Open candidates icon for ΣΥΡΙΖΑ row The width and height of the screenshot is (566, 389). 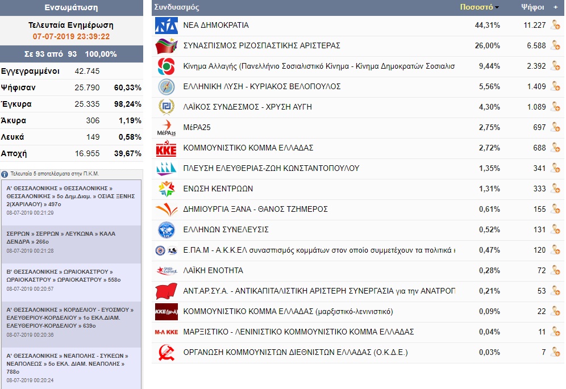(x=555, y=45)
